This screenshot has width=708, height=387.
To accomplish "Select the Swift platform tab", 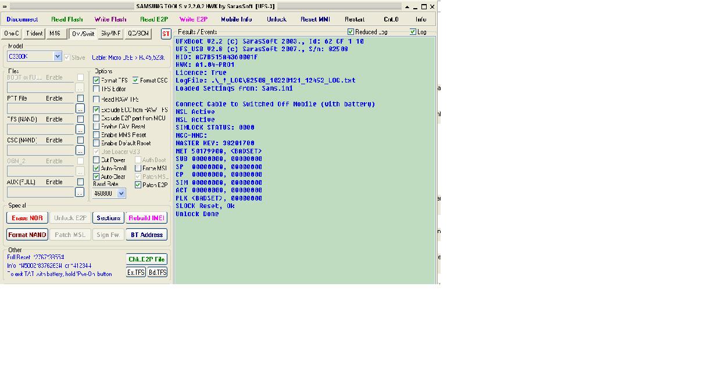I will (83, 34).
